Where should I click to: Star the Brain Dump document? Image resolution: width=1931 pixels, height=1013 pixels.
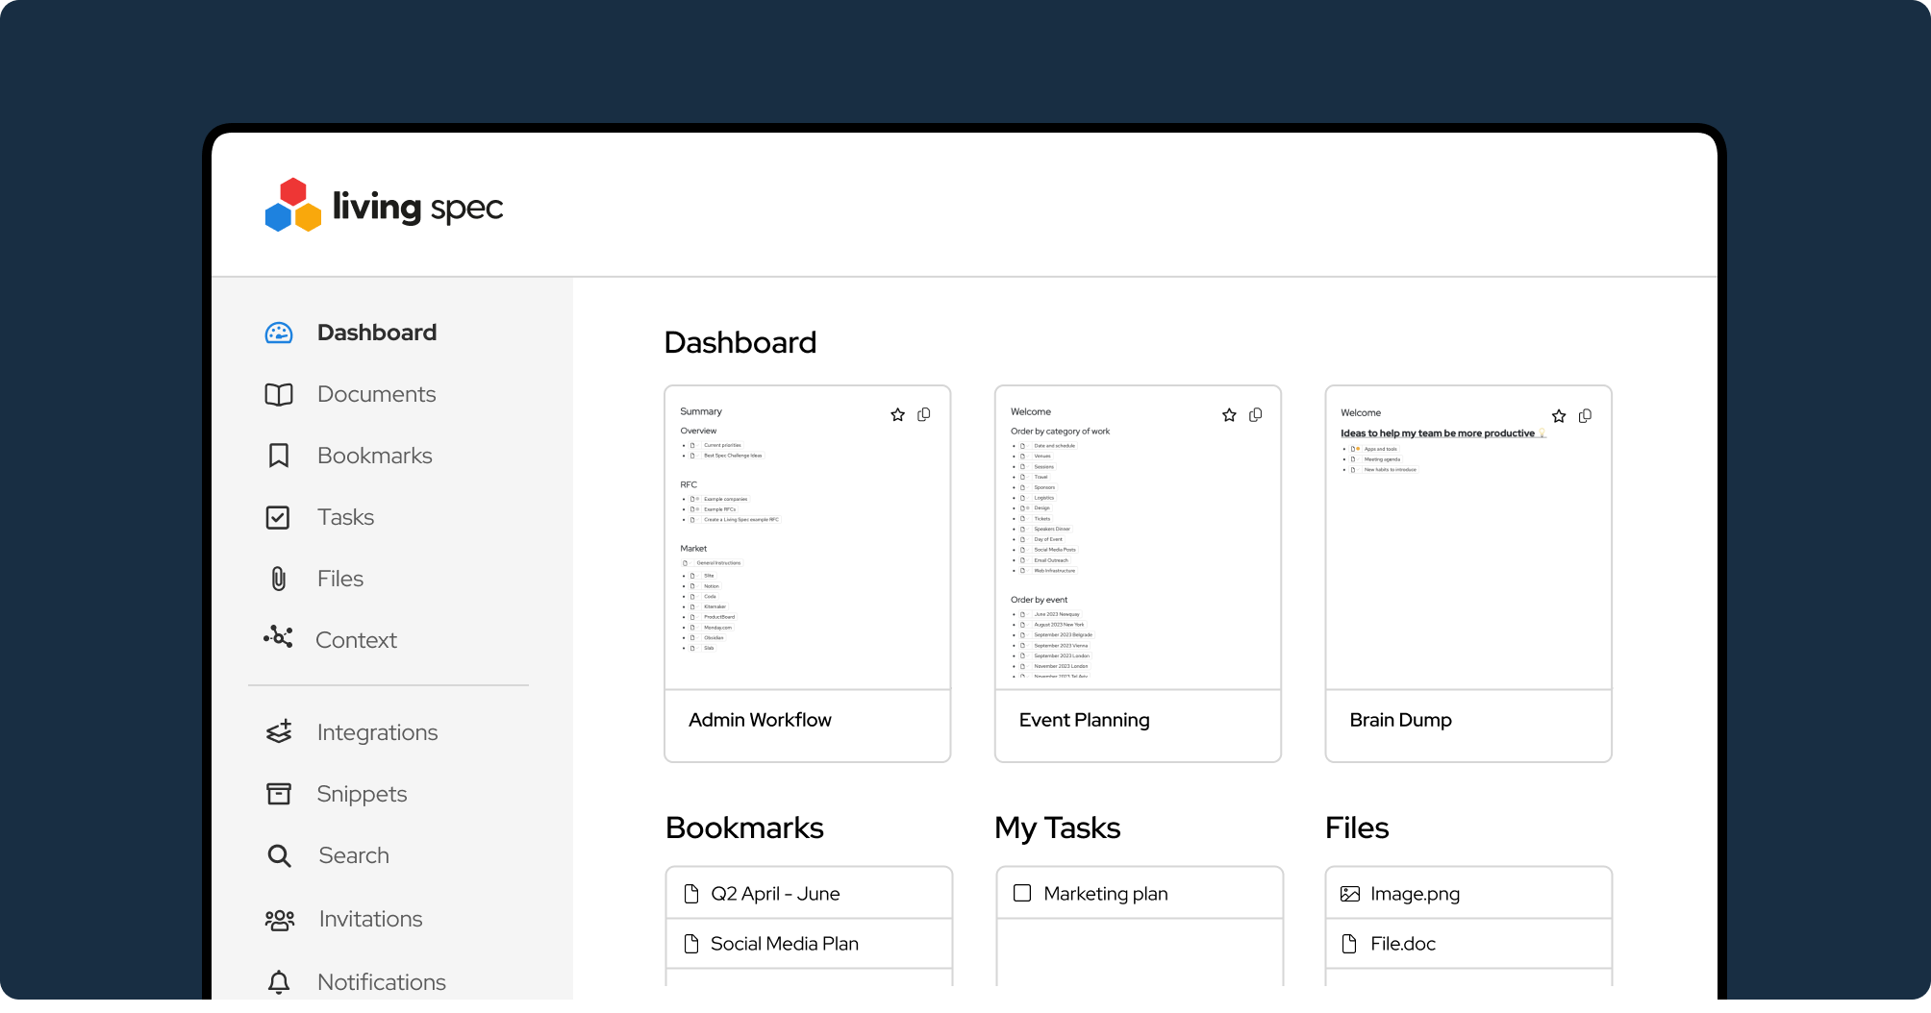pos(1559,416)
